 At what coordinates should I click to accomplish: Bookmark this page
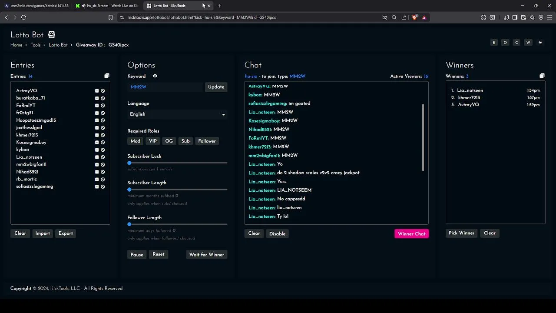point(110,17)
